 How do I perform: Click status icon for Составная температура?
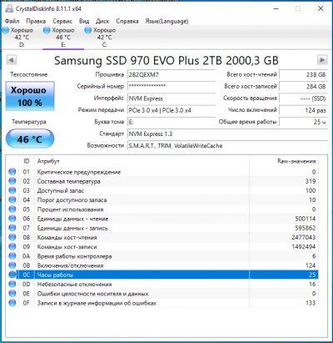tap(12, 181)
